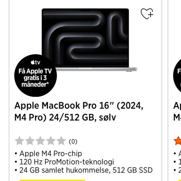
Task: Click the yellow bar below the specifications
Action: pos(52,180)
